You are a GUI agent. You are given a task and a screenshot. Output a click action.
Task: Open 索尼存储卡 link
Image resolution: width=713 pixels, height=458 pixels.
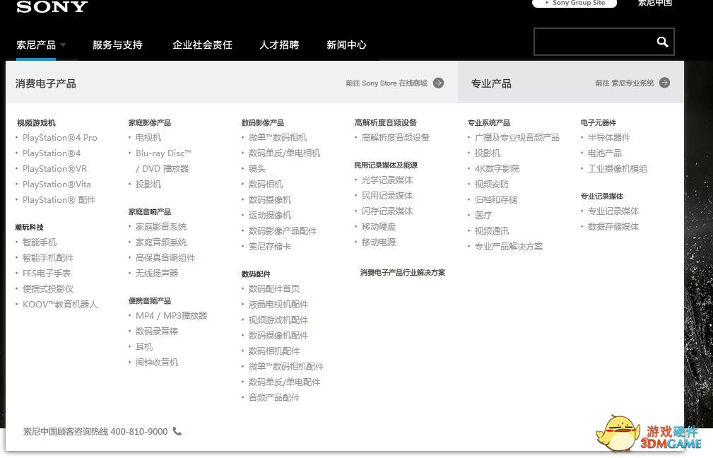point(270,246)
